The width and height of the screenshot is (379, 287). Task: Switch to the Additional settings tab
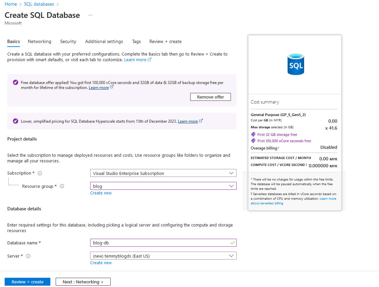pyautogui.click(x=104, y=41)
